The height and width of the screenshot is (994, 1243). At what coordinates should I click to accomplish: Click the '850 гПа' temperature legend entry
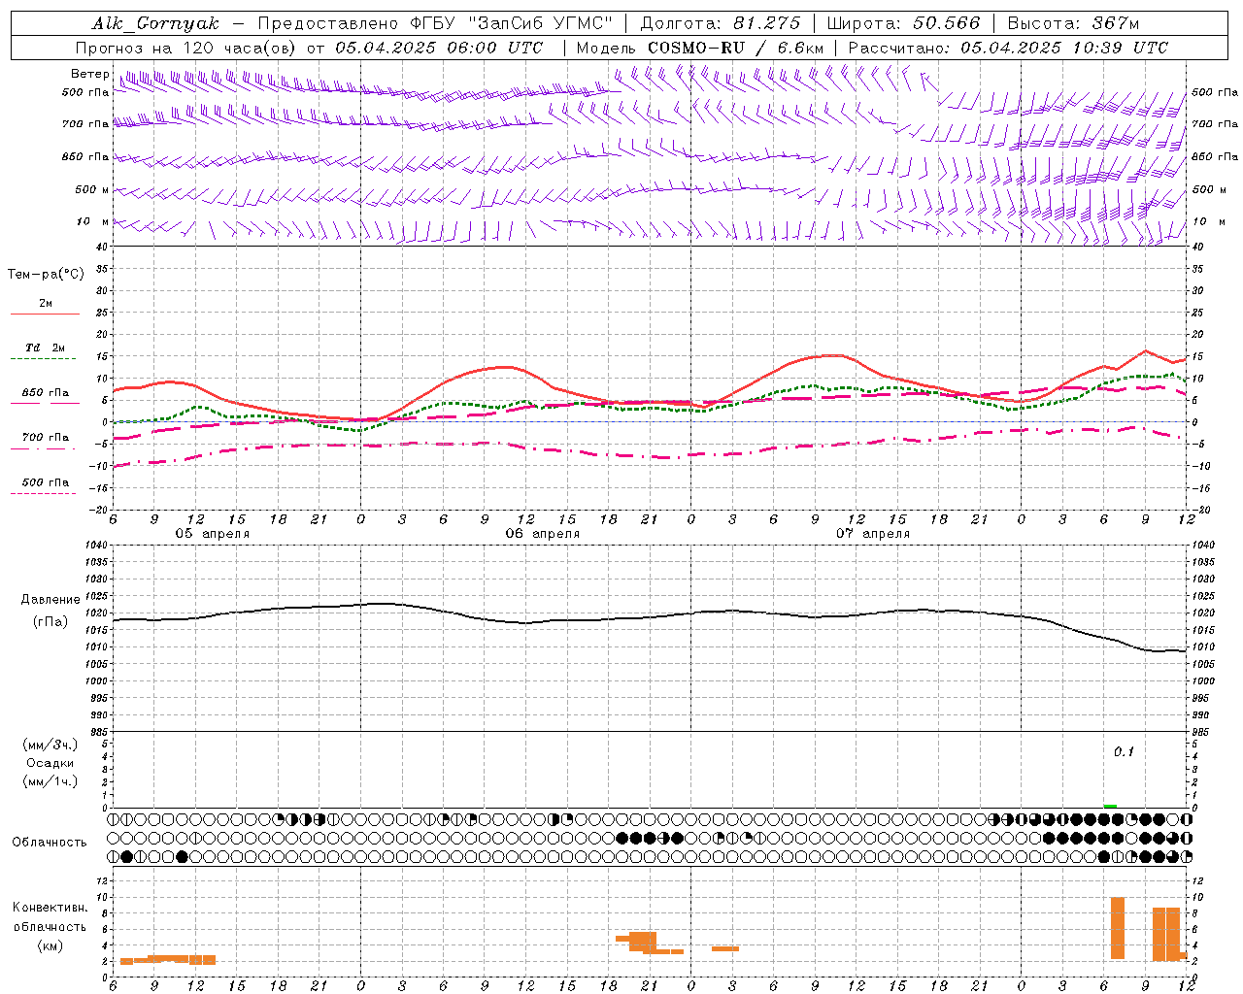(x=46, y=393)
